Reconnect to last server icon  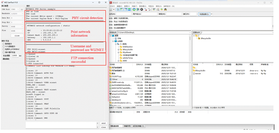pos(149,9)
